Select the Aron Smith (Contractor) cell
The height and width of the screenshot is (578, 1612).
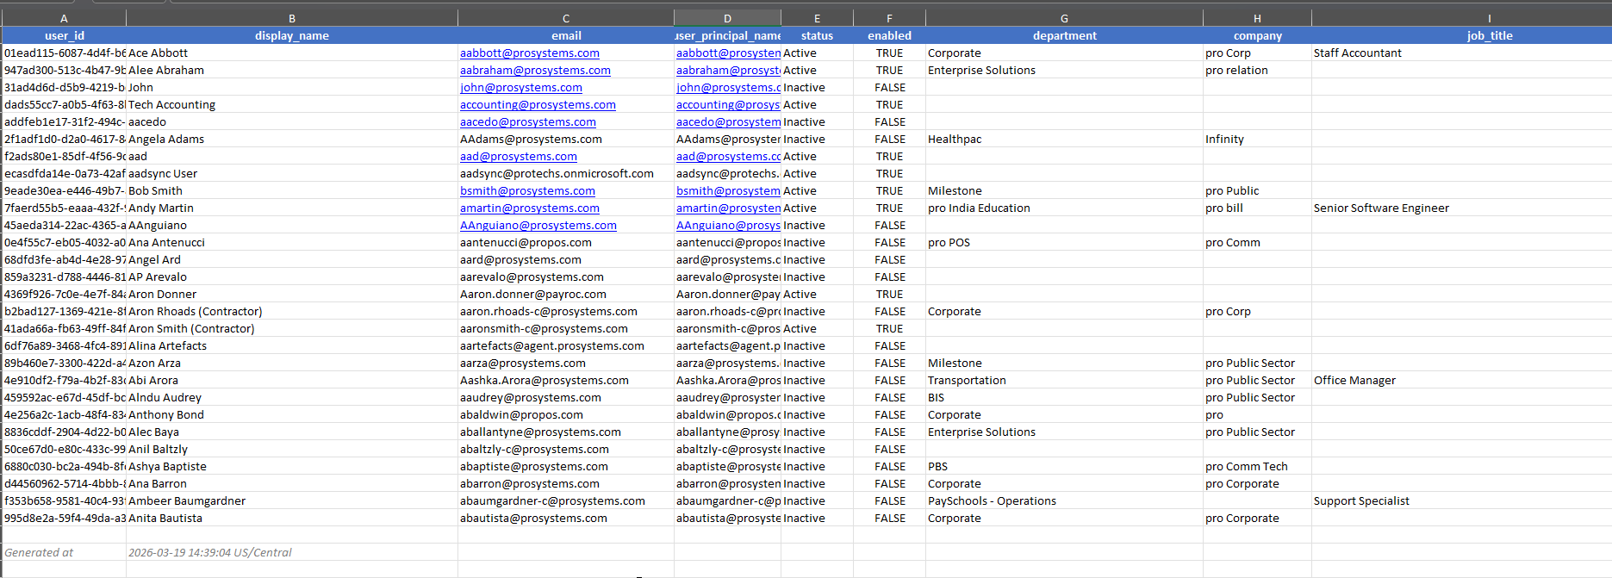tap(292, 328)
